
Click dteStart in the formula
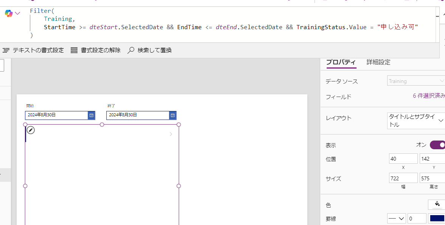(103, 27)
